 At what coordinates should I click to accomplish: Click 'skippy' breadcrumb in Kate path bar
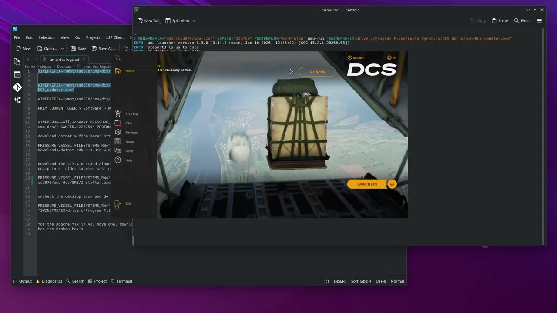[x=46, y=67]
